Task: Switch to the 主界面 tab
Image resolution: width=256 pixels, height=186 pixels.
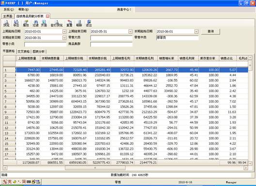Action: [8, 16]
